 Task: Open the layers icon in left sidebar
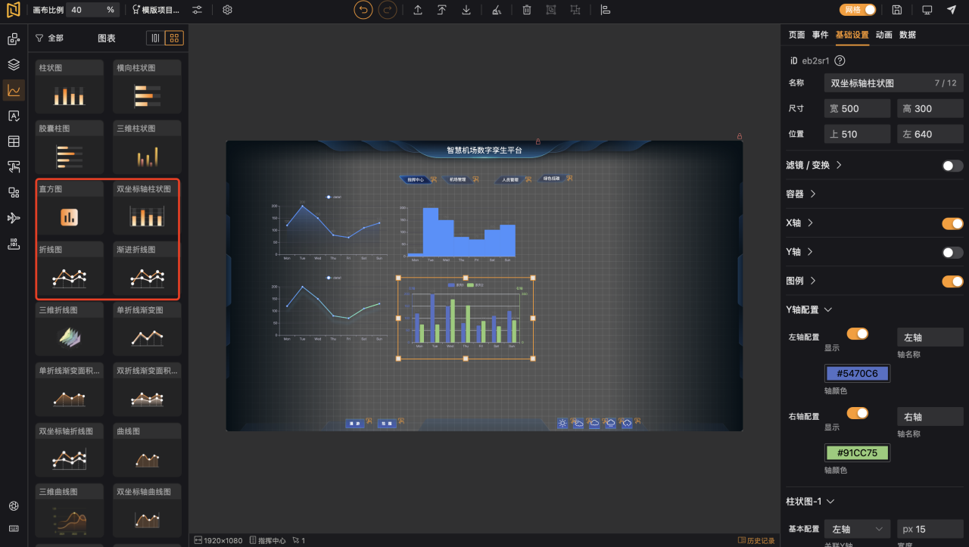[x=14, y=64]
